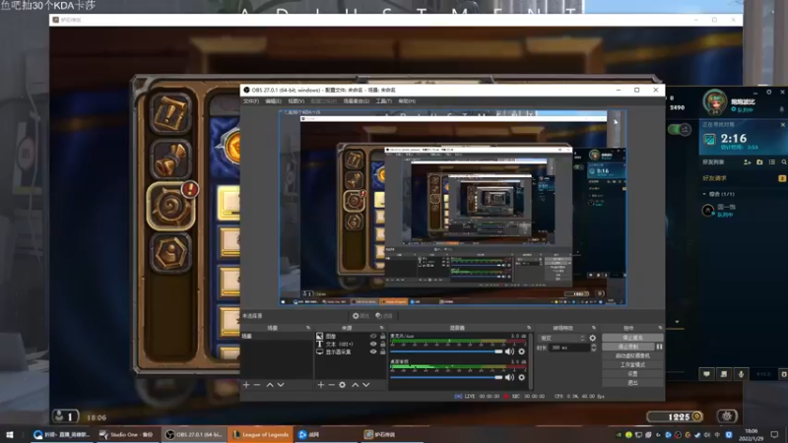Switch to Studio One in the taskbar

(128, 434)
